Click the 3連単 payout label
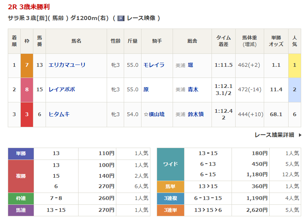Viewport: 306px width, 220px height. pos(170,210)
